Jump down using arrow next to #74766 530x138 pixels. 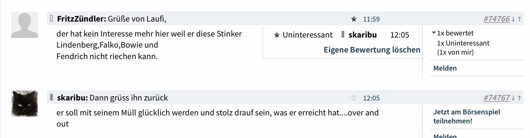click(513, 19)
